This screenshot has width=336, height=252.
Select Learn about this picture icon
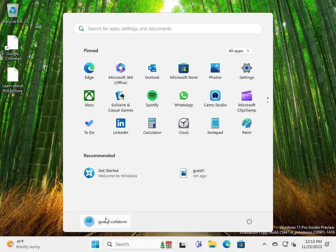(13, 80)
